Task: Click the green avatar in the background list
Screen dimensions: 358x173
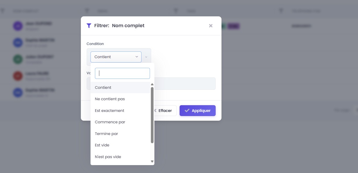Action: tap(18, 59)
